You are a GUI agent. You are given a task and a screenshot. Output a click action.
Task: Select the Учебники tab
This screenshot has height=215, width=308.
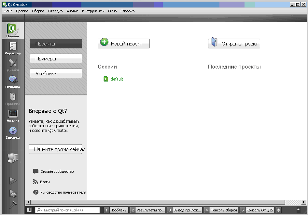(x=56, y=73)
